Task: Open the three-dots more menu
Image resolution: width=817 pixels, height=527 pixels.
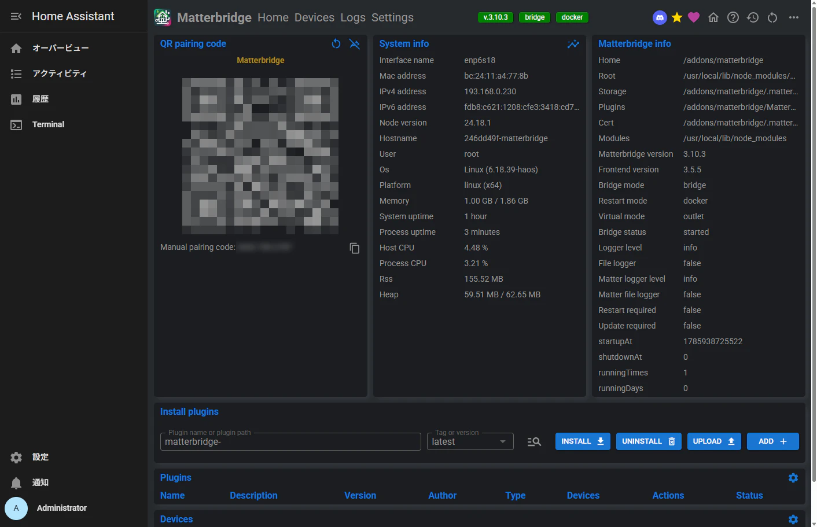Action: pyautogui.click(x=794, y=17)
